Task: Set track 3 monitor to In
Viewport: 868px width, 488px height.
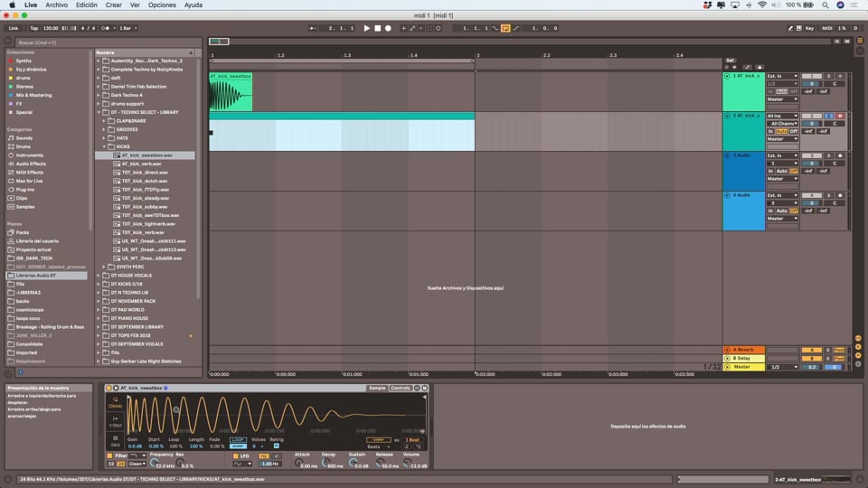Action: tap(770, 171)
